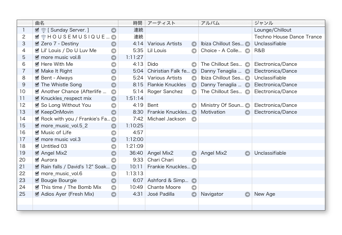The height and width of the screenshot is (235, 342).
Task: Select Another Chance (Afterlife track name
Action: click(x=74, y=91)
